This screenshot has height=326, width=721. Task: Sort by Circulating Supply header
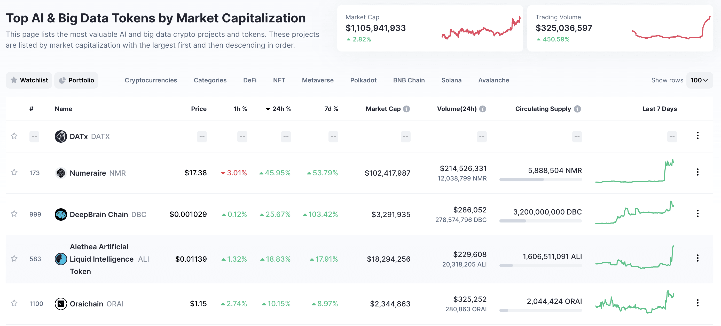point(543,109)
